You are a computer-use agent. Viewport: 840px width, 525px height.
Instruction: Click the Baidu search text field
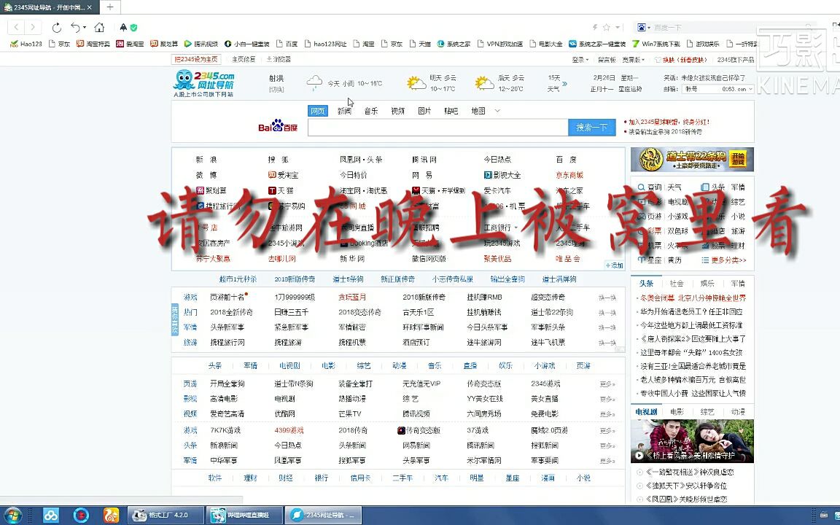[x=437, y=128]
